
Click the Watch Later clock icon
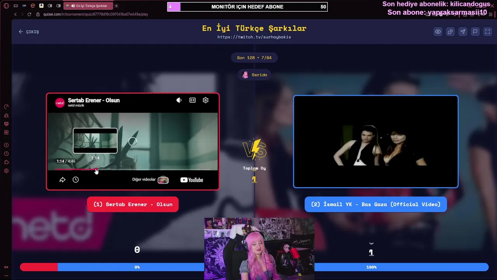(x=76, y=180)
